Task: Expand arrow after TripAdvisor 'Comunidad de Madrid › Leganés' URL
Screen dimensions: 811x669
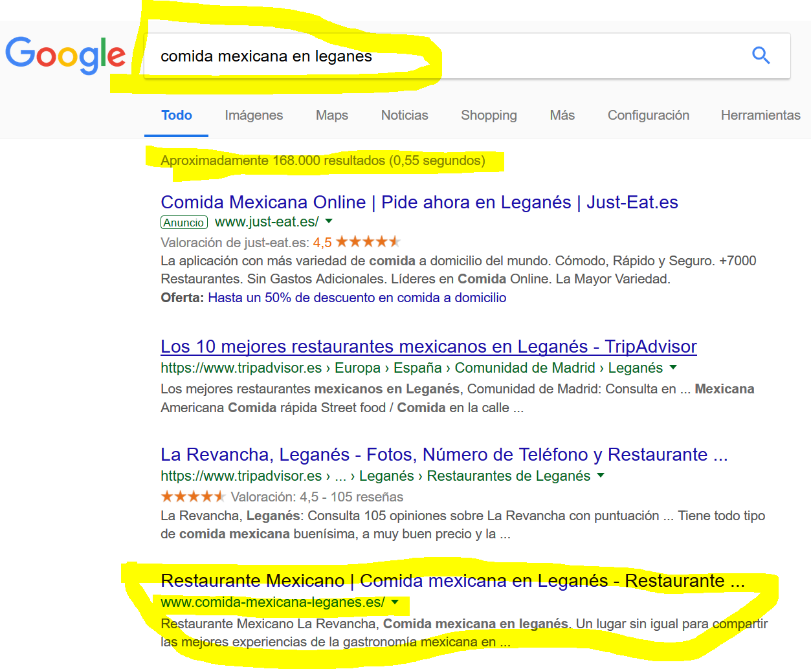Action: pyautogui.click(x=673, y=367)
